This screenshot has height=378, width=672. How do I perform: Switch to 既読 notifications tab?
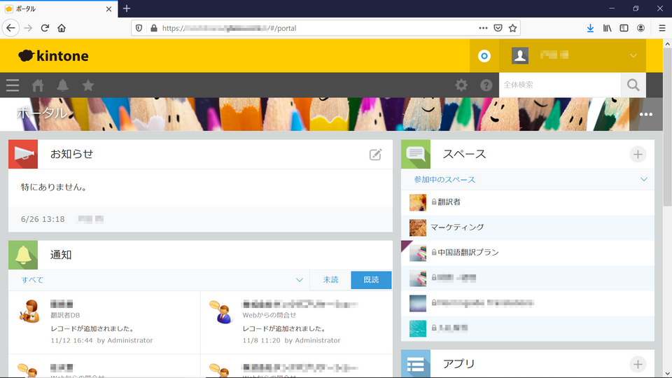pos(371,280)
